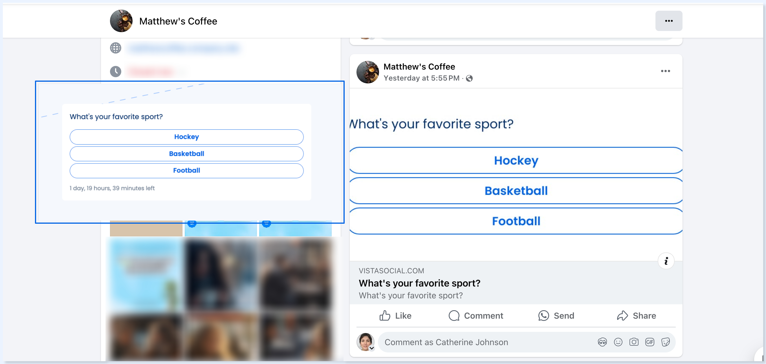Click the link info icon on post preview
766x364 pixels.
666,261
